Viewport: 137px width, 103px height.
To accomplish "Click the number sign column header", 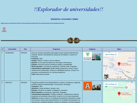I will [3, 49].
